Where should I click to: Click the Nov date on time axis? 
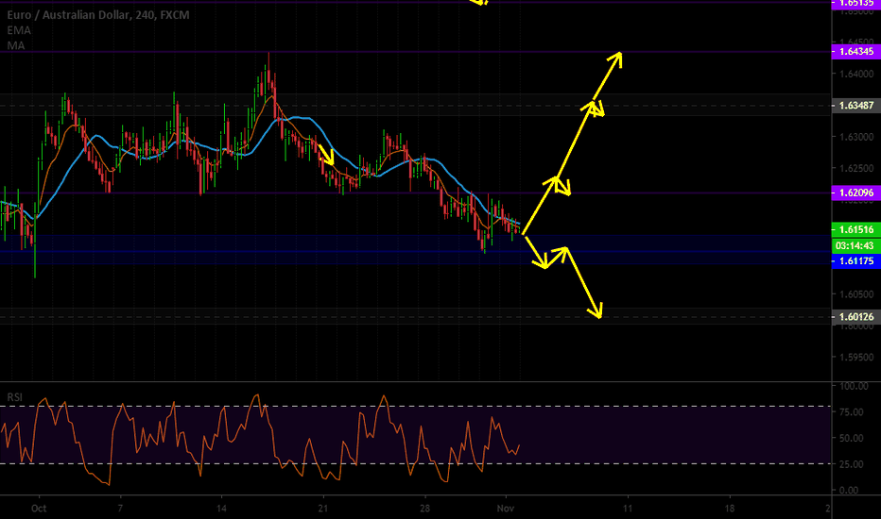point(506,509)
